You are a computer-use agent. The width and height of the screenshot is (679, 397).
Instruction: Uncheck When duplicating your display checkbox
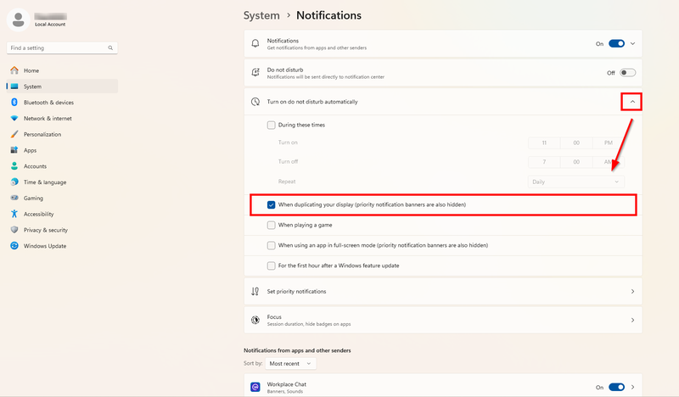tap(271, 204)
